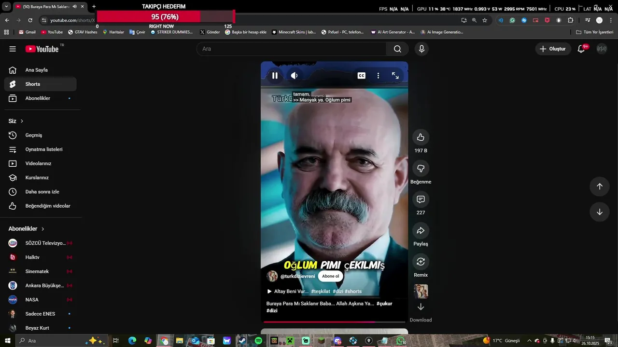
Task: Enter fullscreen on the Shorts player
Action: pos(395,76)
